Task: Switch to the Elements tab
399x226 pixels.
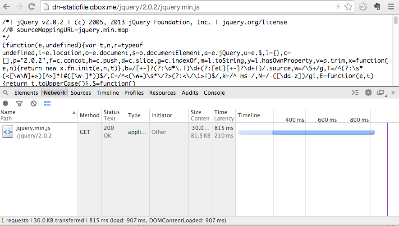Action: (26, 93)
